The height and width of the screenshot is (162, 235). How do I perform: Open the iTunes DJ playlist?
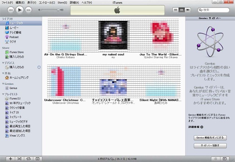(21, 99)
